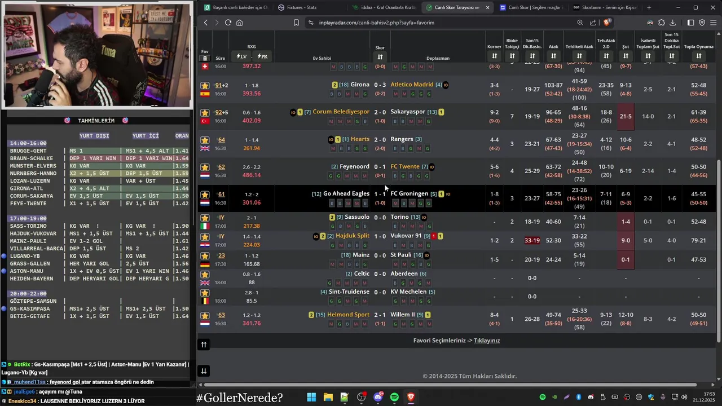The height and width of the screenshot is (406, 722).
Task: Open Spotify from the taskbar
Action: click(394, 398)
